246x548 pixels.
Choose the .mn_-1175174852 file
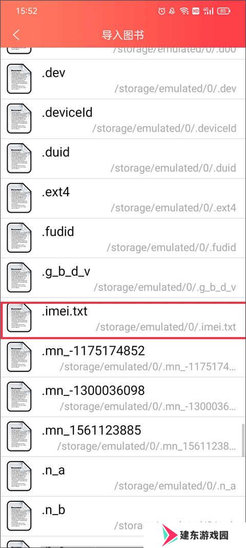(x=123, y=357)
